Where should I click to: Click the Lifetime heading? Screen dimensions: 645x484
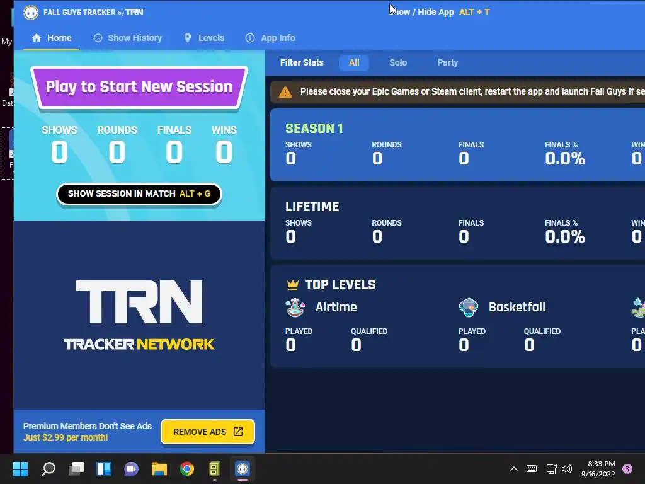tap(312, 207)
